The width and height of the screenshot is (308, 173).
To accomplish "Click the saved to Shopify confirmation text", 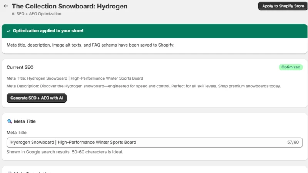I will tap(90, 45).
